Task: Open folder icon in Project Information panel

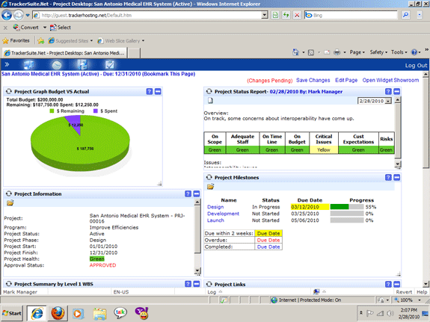Action: pyautogui.click(x=10, y=202)
